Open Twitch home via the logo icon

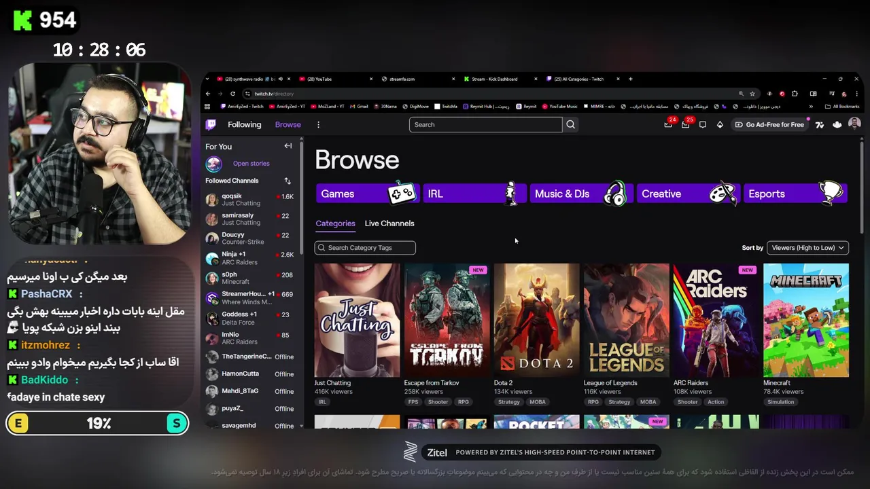(211, 124)
